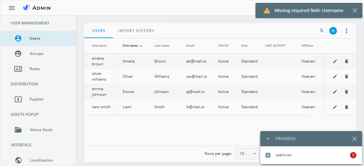This screenshot has width=364, height=166.
Task: Edit the Liam Smith user row
Action: pyautogui.click(x=335, y=107)
